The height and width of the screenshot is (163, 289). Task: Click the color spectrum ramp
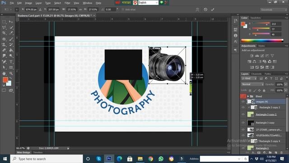pos(262,41)
